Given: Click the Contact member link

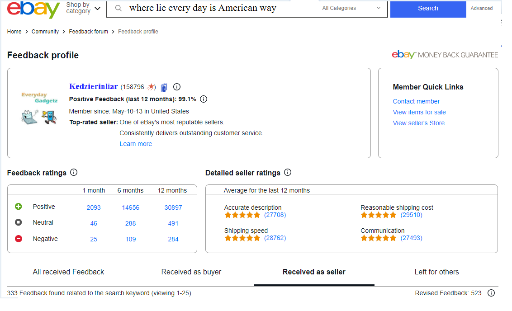Looking at the screenshot, I should [x=416, y=101].
